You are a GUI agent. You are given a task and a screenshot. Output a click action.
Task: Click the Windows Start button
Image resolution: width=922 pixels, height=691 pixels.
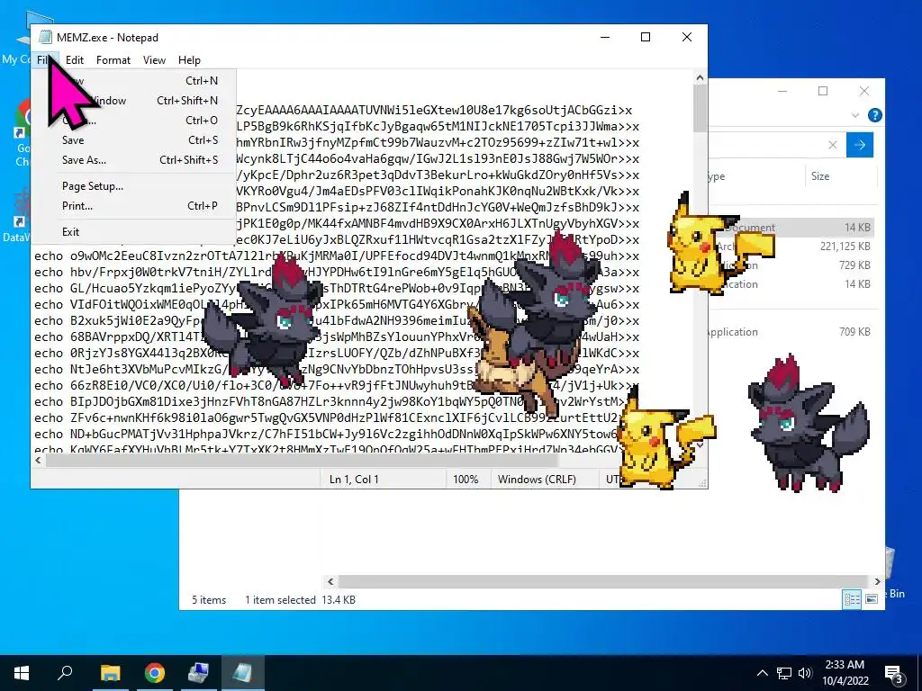coord(22,673)
